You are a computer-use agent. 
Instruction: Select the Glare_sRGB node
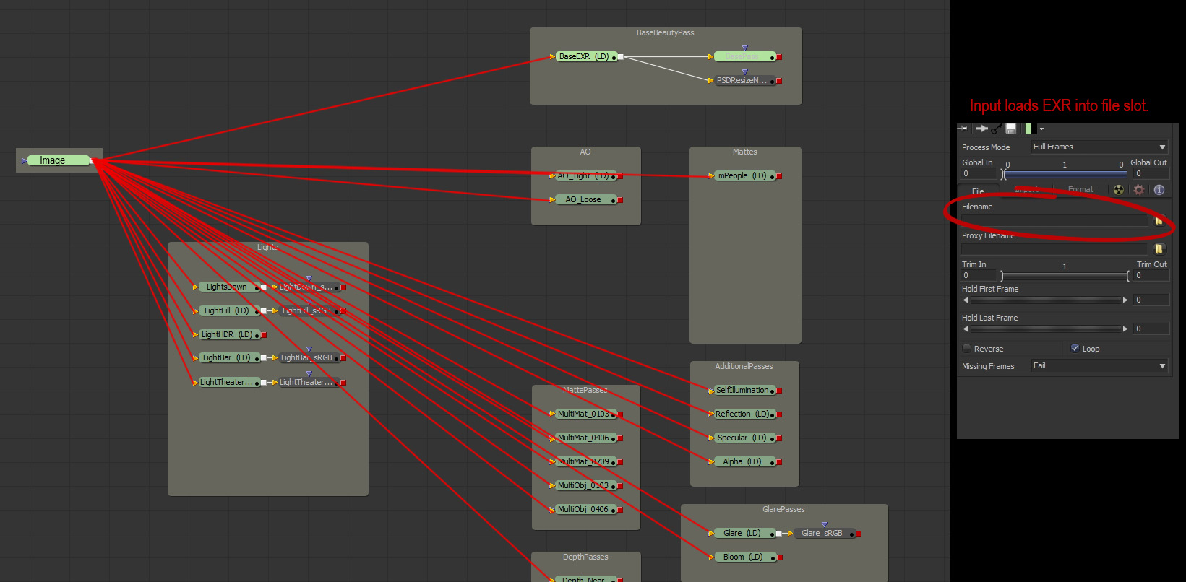click(x=825, y=533)
